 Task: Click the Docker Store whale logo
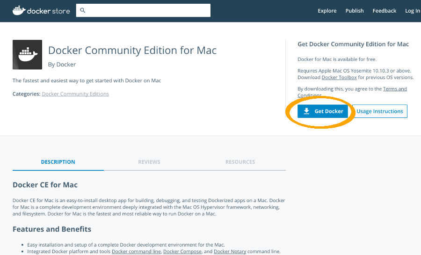point(19,10)
